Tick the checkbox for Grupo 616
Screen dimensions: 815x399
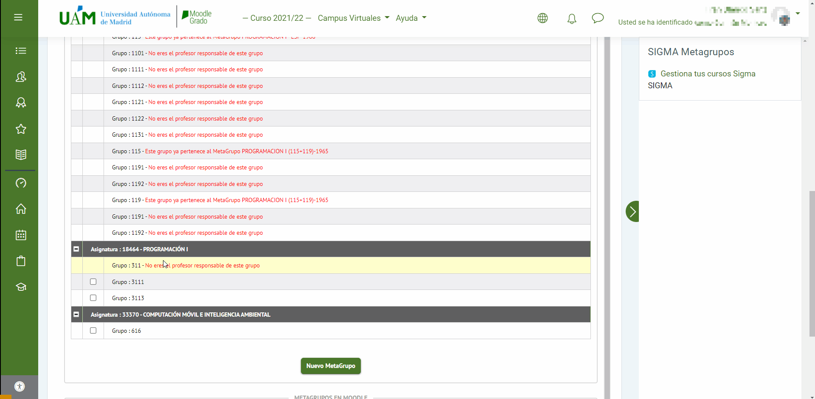(x=93, y=331)
